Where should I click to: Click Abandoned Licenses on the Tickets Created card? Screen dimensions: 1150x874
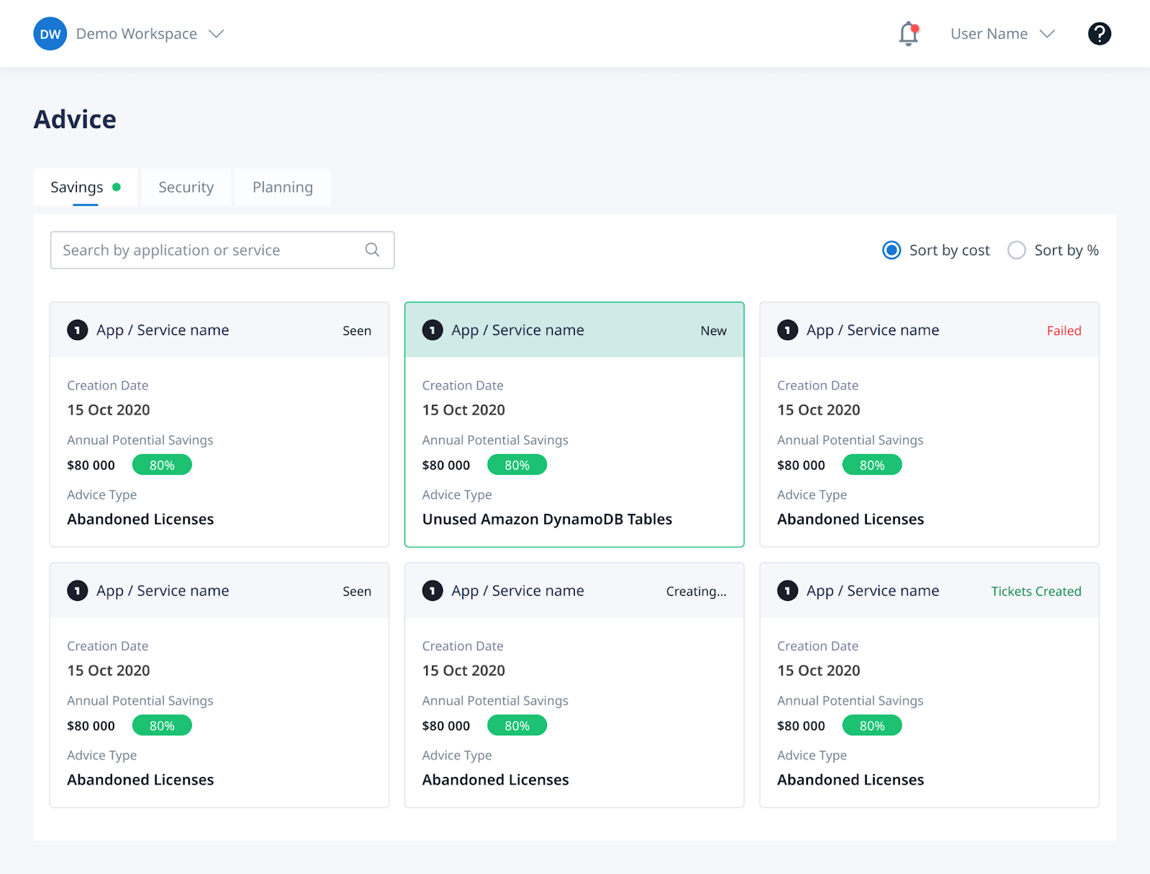pos(850,780)
